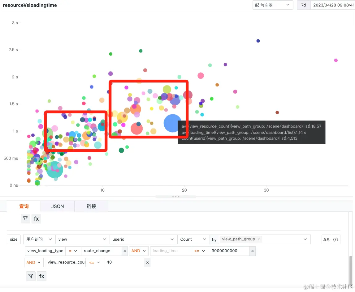Click the value field containing 40
The width and height of the screenshot is (355, 292).
[x=124, y=262]
